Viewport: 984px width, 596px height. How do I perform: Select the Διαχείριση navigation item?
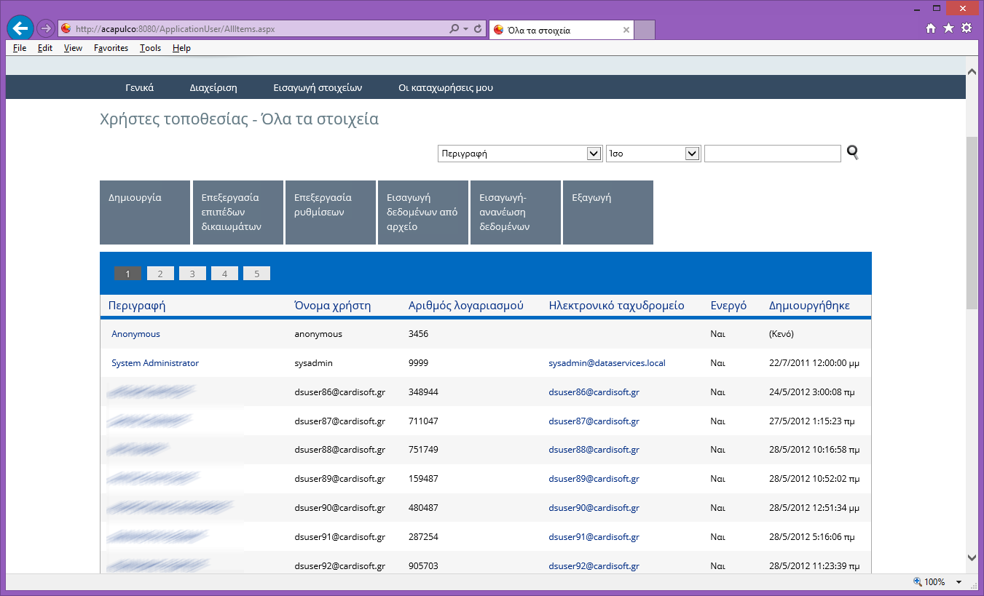213,88
